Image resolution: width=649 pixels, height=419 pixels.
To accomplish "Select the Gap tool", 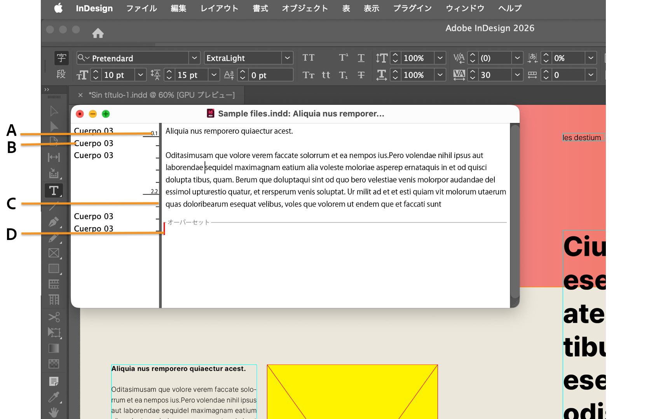I will (54, 157).
